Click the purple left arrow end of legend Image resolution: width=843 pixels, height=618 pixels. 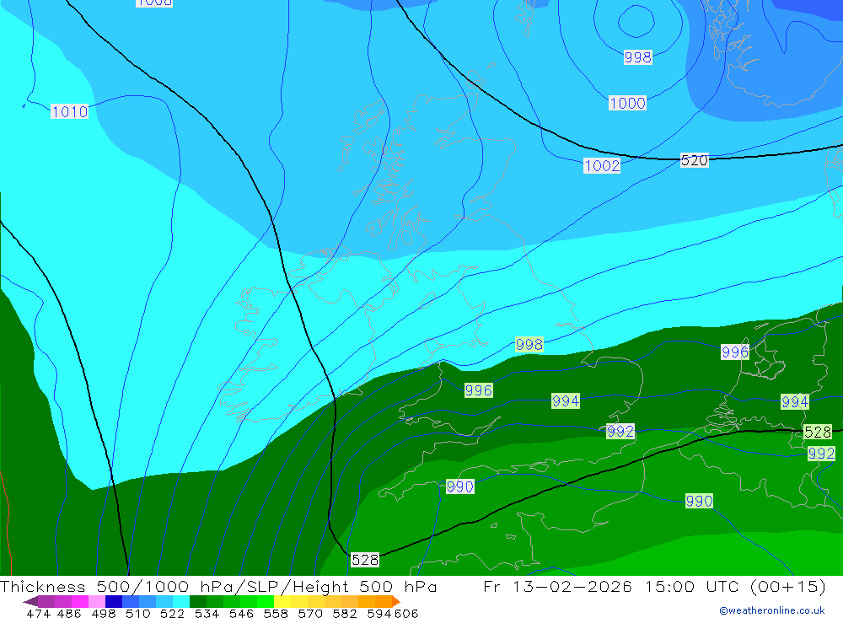[x=30, y=601]
